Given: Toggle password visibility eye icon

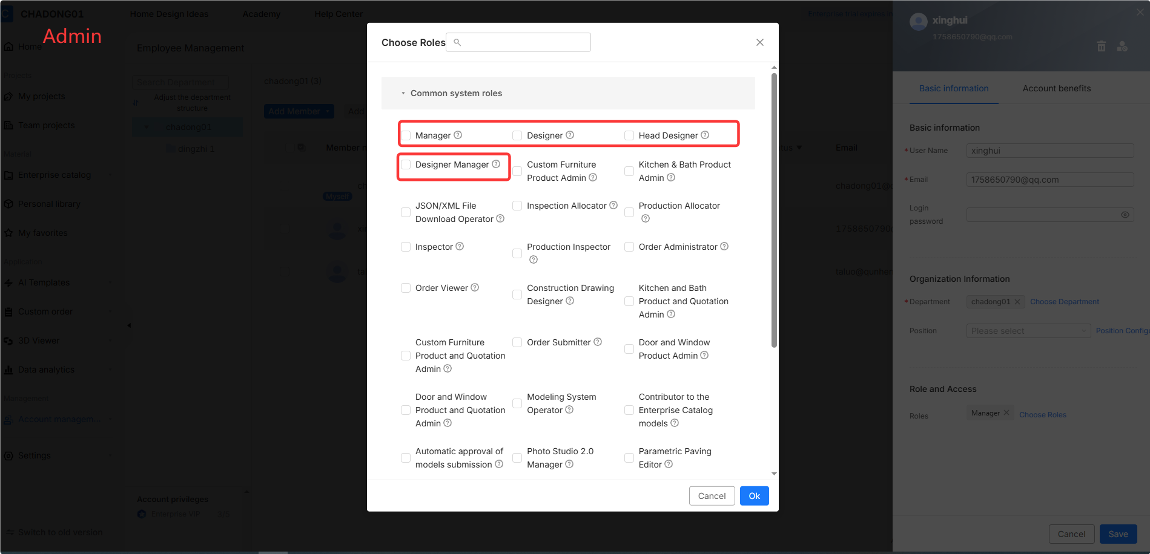Looking at the screenshot, I should [1125, 215].
